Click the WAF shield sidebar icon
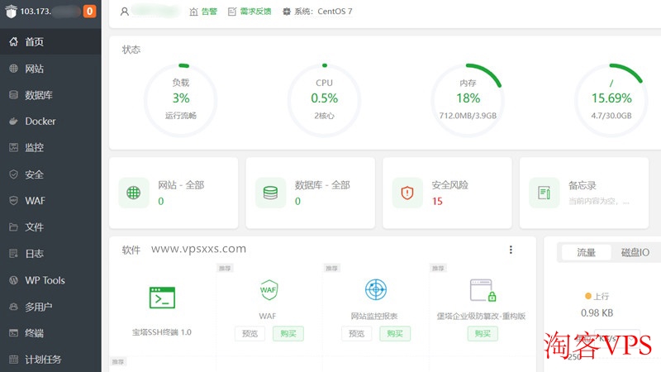Screen dimensions: 661x372 tap(13, 201)
